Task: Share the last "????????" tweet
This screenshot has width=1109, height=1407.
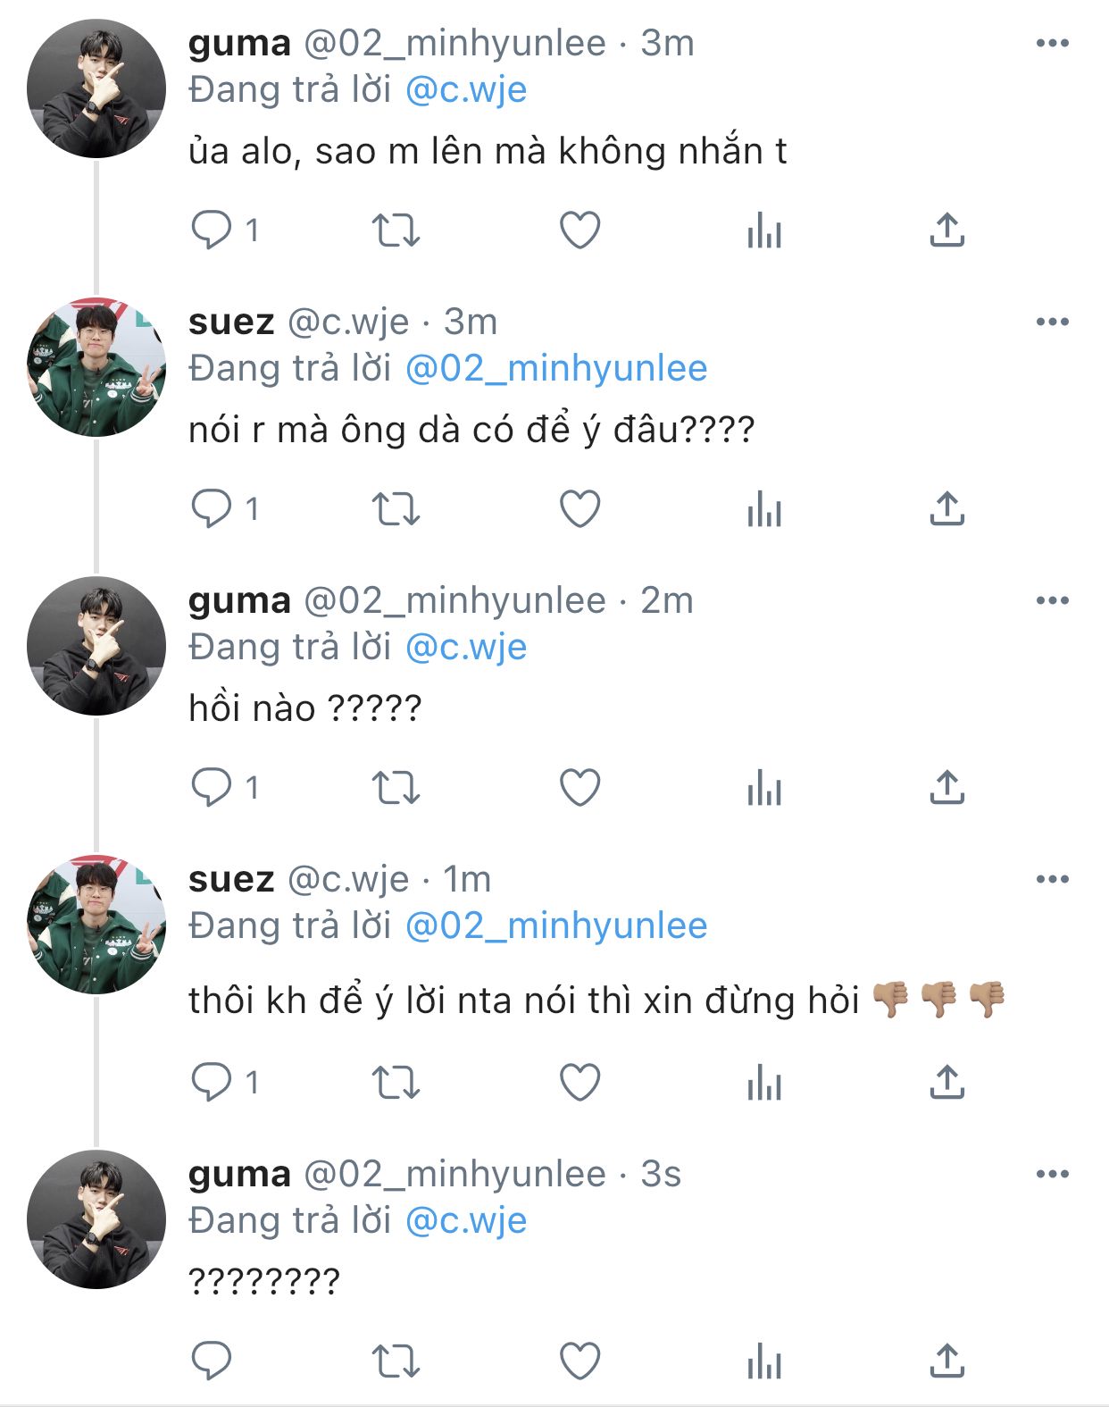Action: 946,1361
